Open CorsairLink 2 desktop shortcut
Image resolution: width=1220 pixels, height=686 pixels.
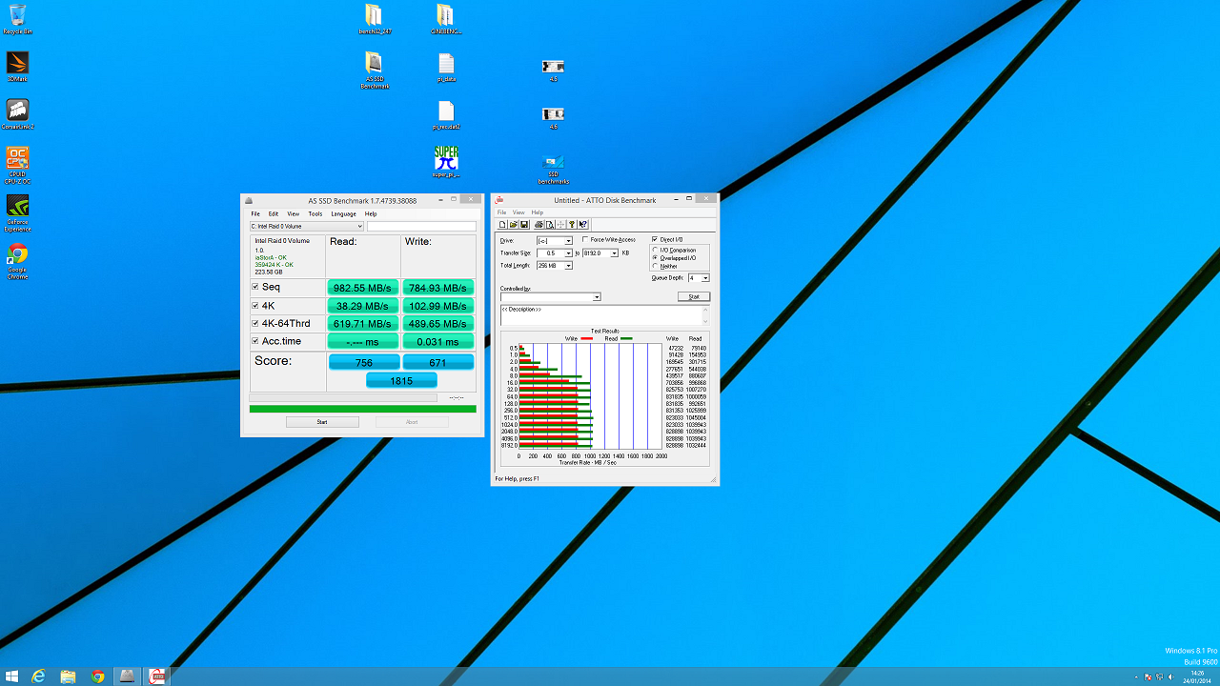coord(17,114)
